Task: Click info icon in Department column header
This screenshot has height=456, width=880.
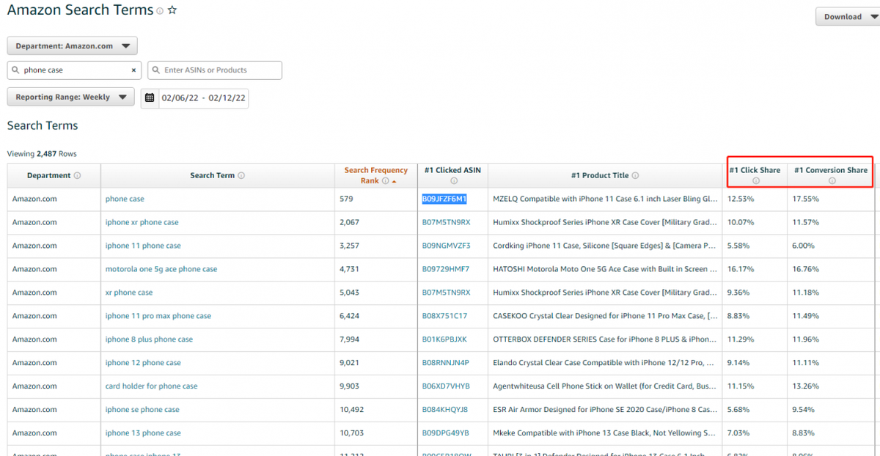Action: click(77, 176)
